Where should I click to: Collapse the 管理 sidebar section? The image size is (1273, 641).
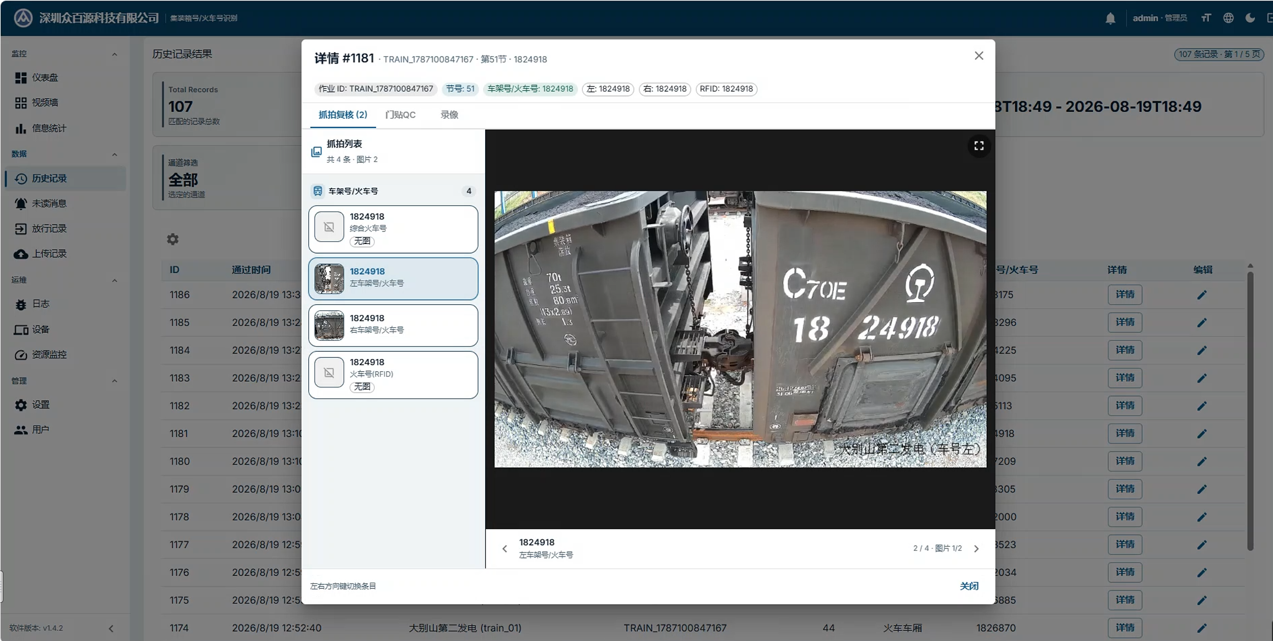pos(114,381)
